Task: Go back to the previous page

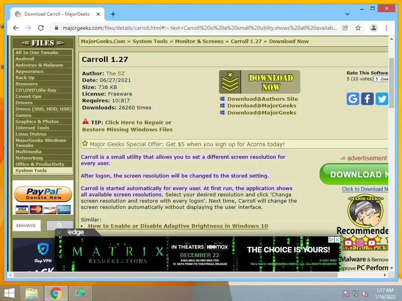Action: tap(16, 28)
